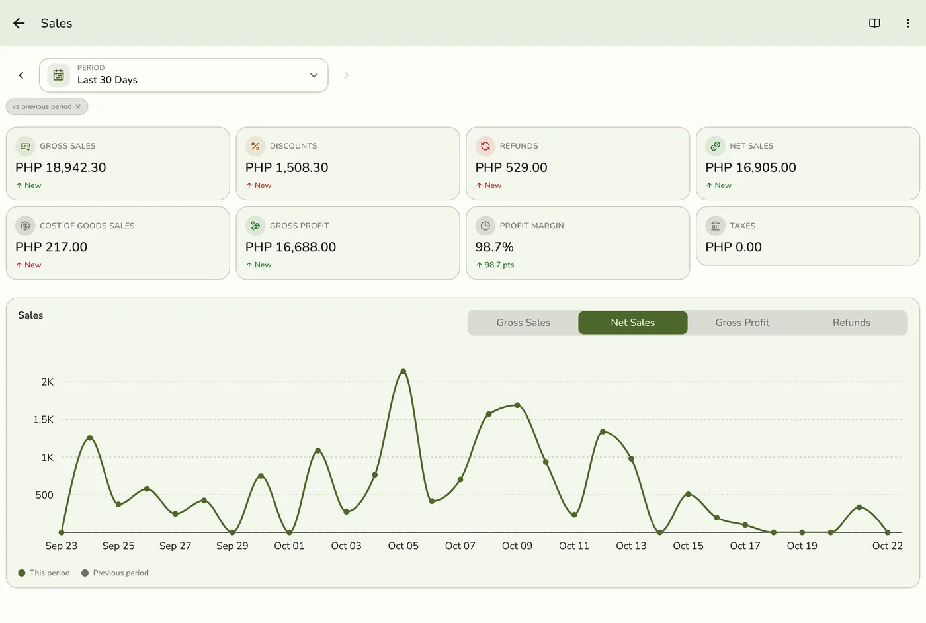Toggle the 'This period' legend series
This screenshot has width=926, height=623.
tap(44, 573)
